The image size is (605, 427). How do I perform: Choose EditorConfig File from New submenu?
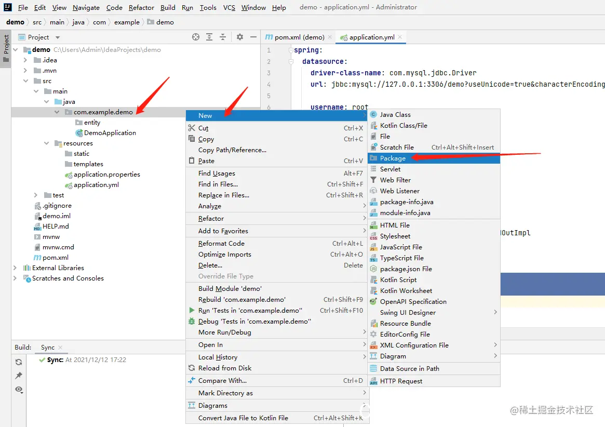point(434,335)
